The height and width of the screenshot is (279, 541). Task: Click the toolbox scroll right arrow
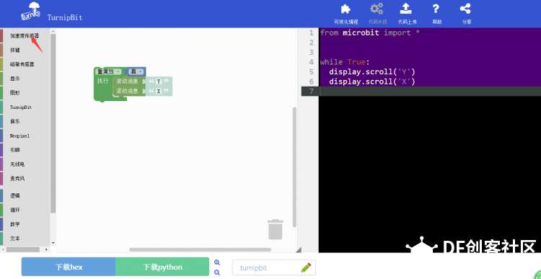coord(47,249)
